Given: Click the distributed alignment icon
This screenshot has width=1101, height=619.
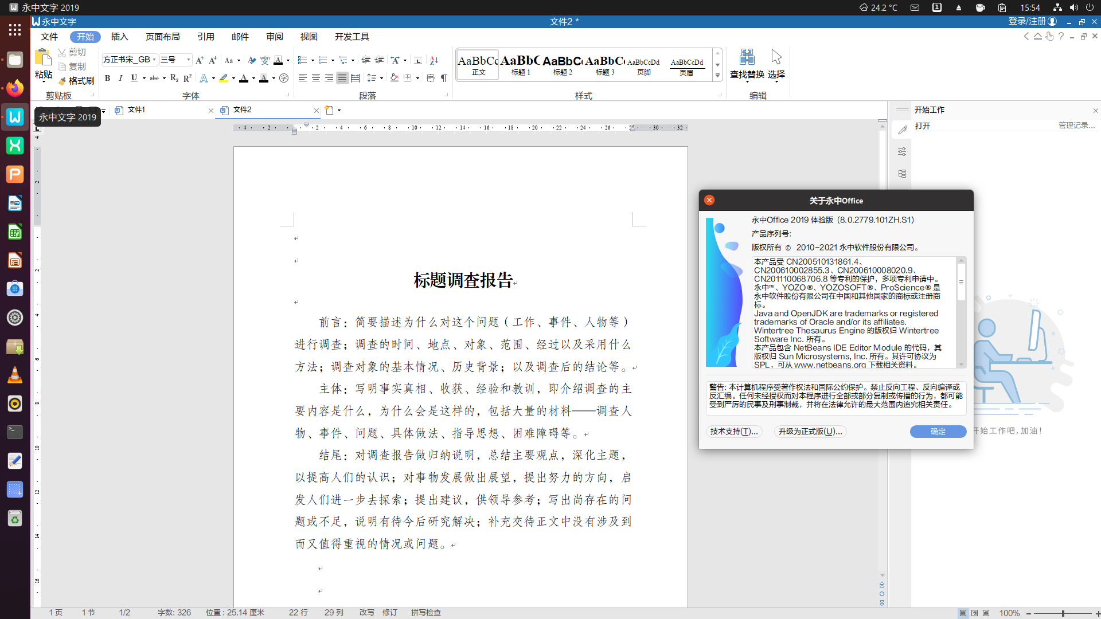Looking at the screenshot, I should click(x=356, y=78).
